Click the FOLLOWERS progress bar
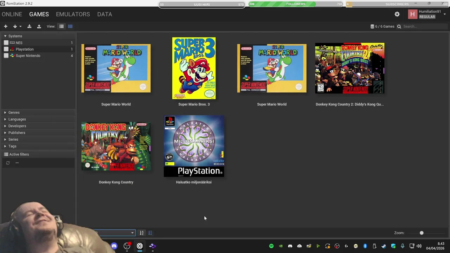This screenshot has height=253, width=450. pyautogui.click(x=295, y=4)
